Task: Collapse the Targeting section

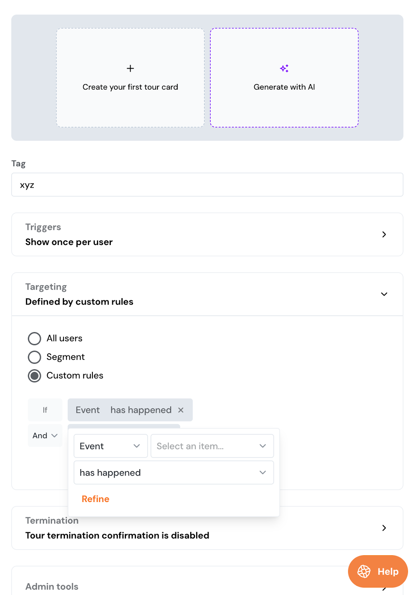Action: (384, 294)
